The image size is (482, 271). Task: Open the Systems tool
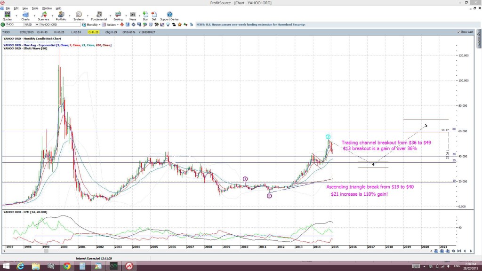tap(79, 16)
